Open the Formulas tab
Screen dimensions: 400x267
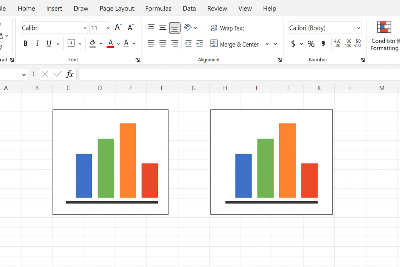(x=158, y=9)
